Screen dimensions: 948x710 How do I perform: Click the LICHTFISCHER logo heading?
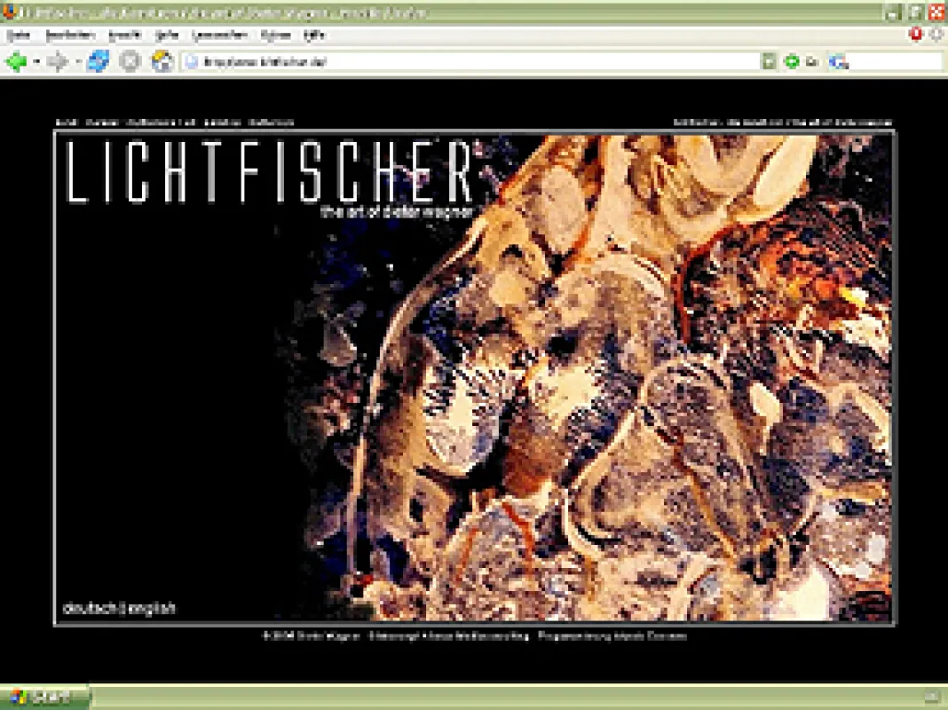[x=269, y=171]
